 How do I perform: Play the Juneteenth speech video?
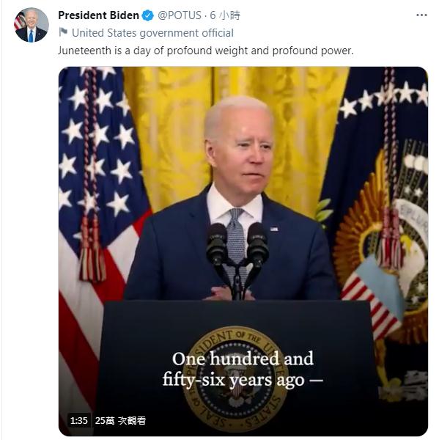243,251
